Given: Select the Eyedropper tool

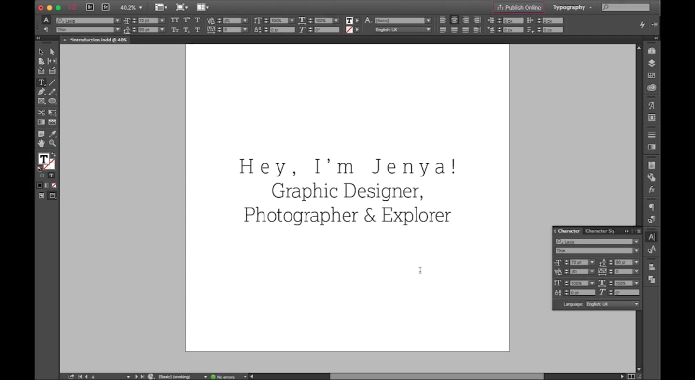Looking at the screenshot, I should [52, 133].
